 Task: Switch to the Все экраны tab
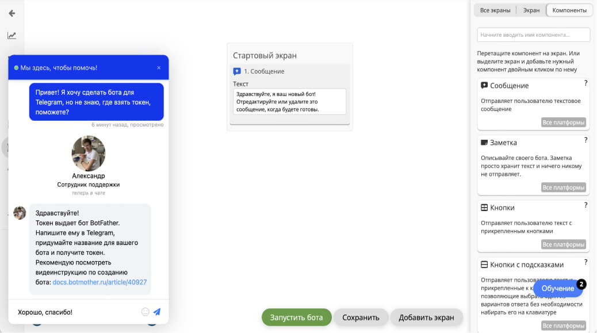tap(495, 10)
